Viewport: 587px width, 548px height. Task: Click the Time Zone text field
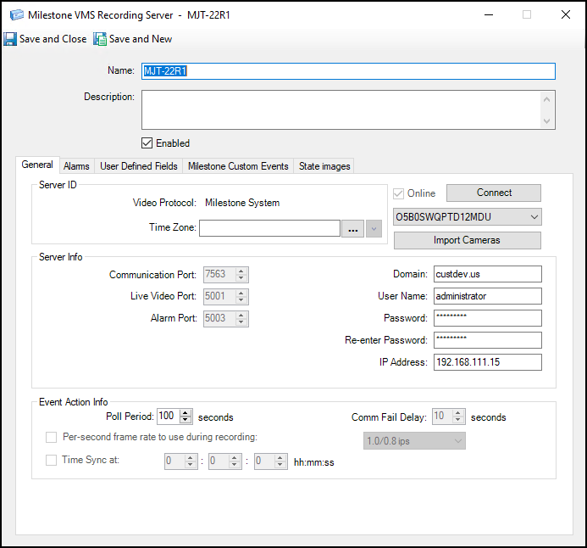pos(269,228)
